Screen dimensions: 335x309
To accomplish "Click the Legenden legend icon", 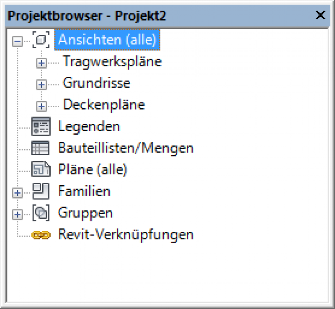I will coord(41,126).
